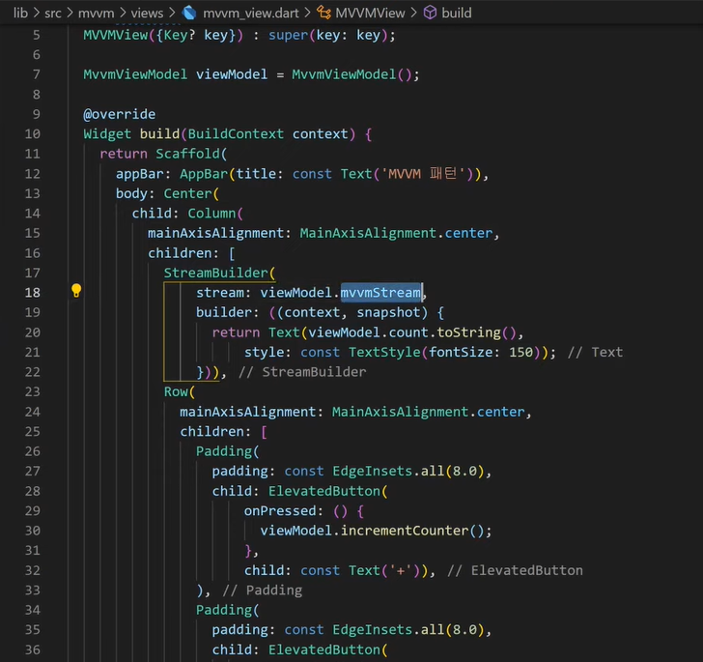Select mvvm_view.dart in the breadcrumb
The width and height of the screenshot is (703, 662).
pyautogui.click(x=251, y=13)
